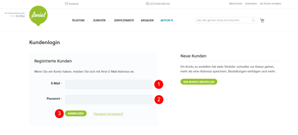Open the Telefone menu item
This screenshot has height=135, width=298.
78,20
